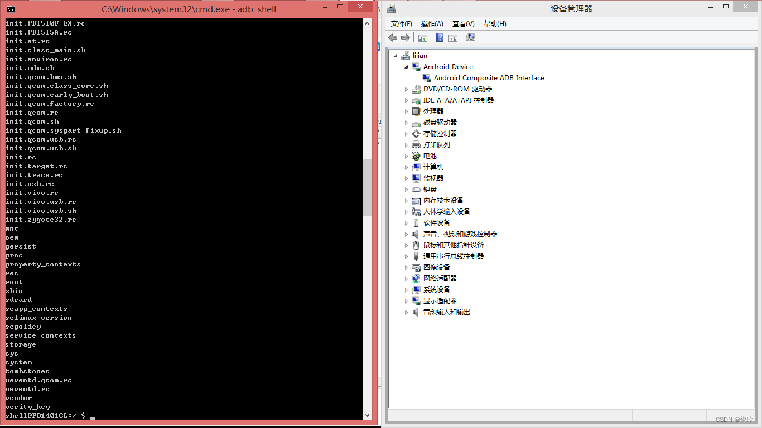Click the forward arrow in the Device Manager toolbar
This screenshot has width=762, height=428.
click(x=406, y=37)
